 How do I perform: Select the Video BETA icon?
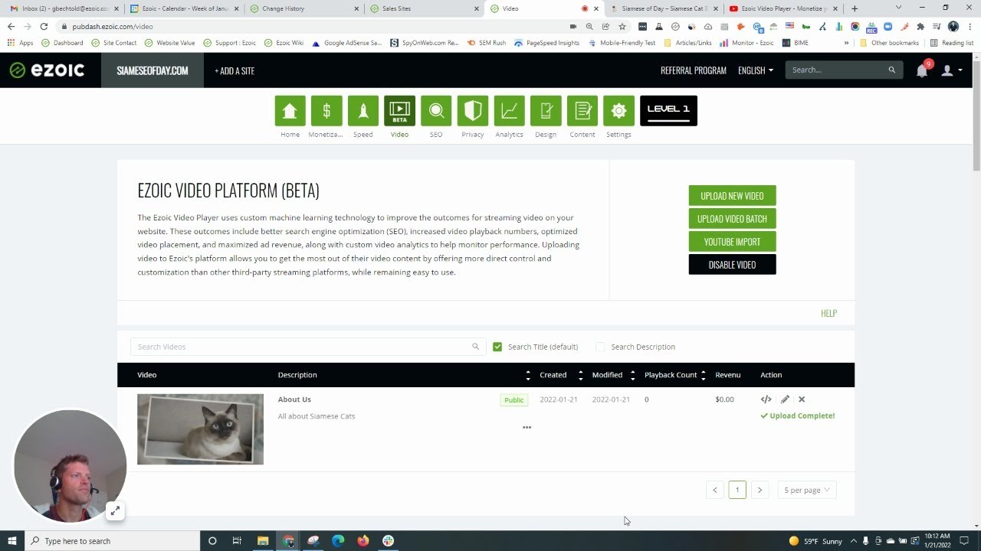(x=399, y=111)
